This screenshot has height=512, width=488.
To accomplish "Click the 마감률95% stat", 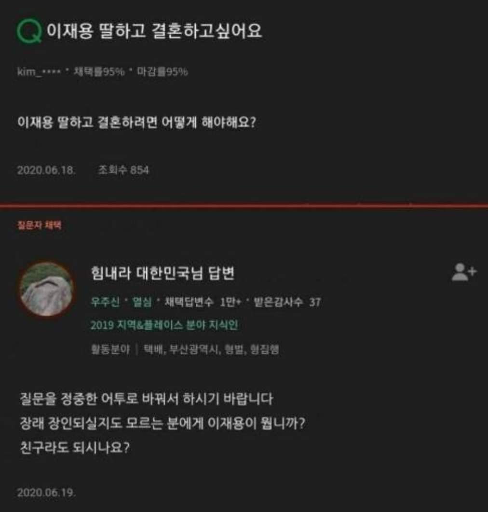I will point(163,71).
